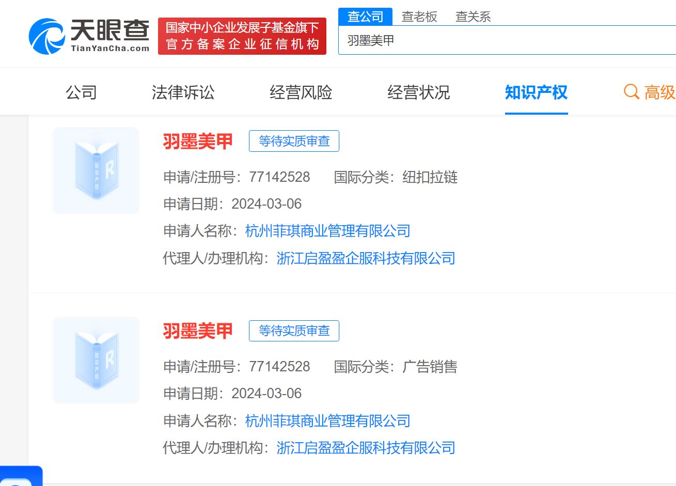The height and width of the screenshot is (486, 676).
Task: Click 等待实质审查 status tag on first result
Action: pyautogui.click(x=294, y=141)
